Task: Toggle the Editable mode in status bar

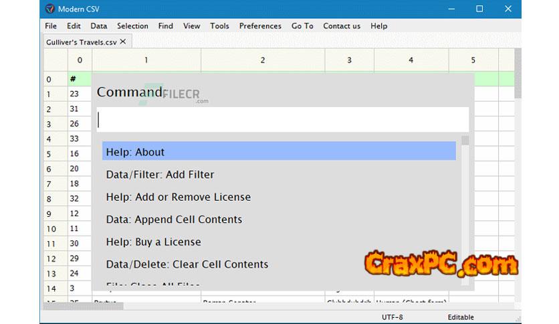Action: 459,317
